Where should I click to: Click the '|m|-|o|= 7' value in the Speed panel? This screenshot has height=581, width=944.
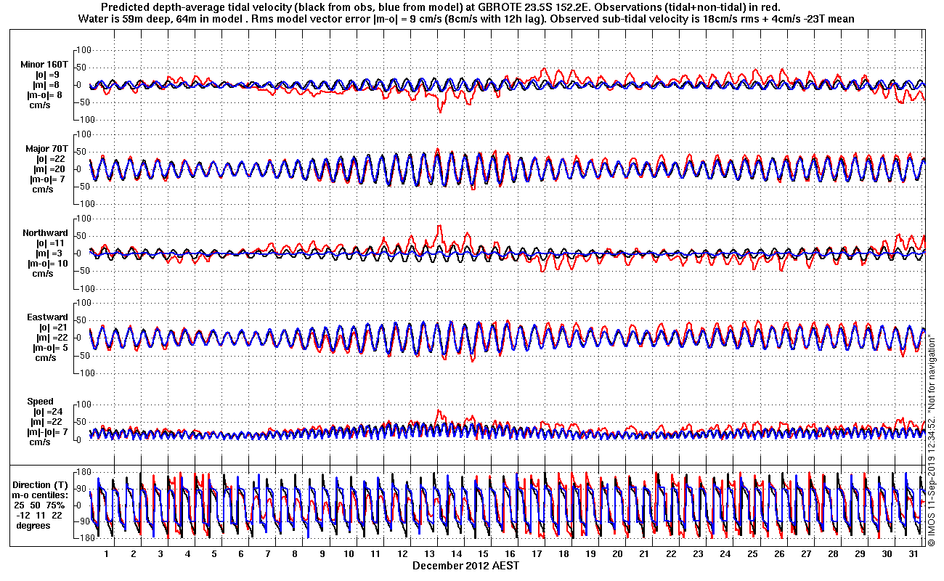[48, 432]
